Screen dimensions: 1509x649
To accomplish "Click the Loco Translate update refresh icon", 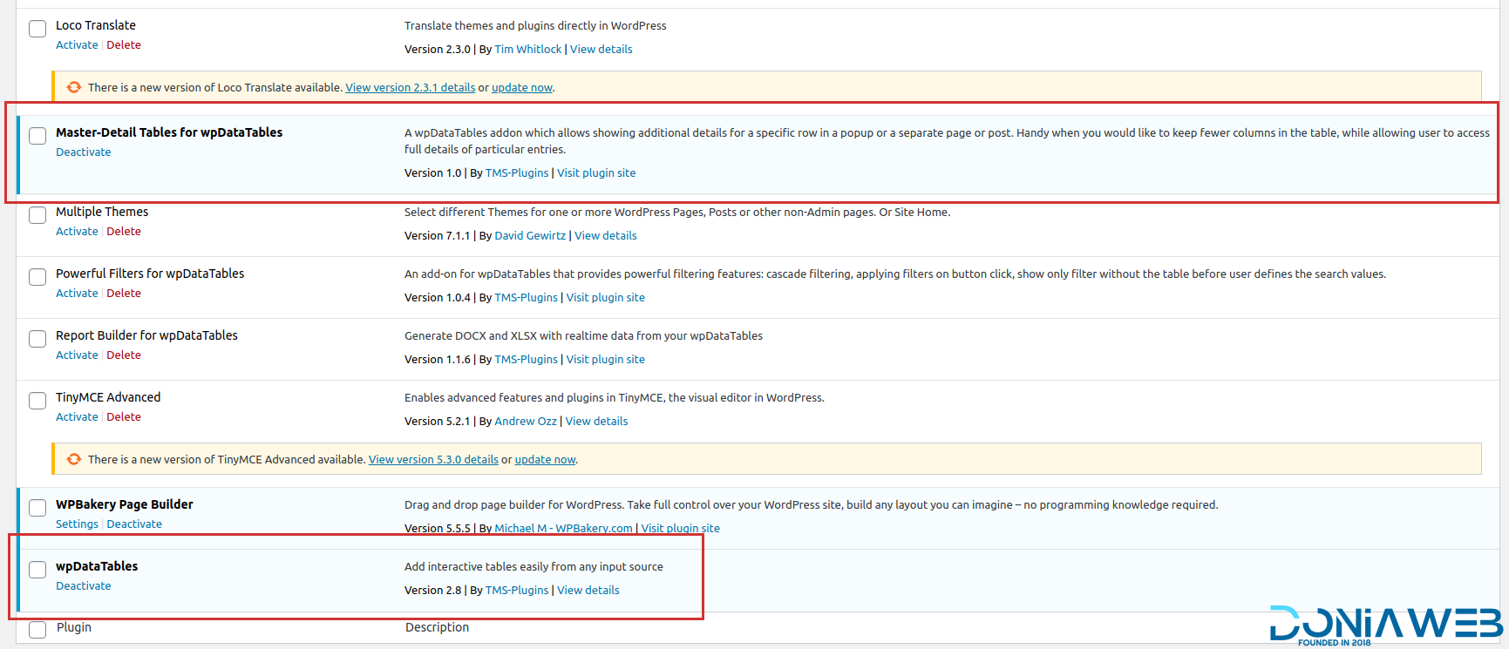I will tap(74, 87).
